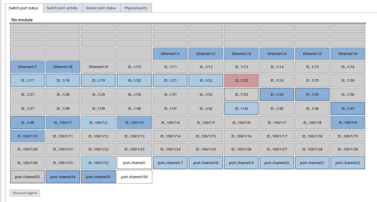Click the red port Et...1/23

click(241, 80)
